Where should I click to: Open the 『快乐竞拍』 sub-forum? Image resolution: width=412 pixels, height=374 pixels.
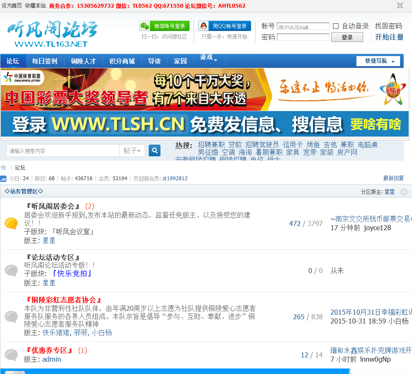pos(72,274)
